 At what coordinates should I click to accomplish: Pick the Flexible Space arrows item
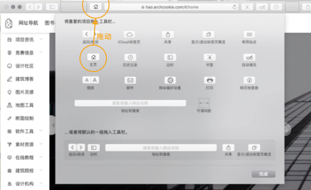204,103
